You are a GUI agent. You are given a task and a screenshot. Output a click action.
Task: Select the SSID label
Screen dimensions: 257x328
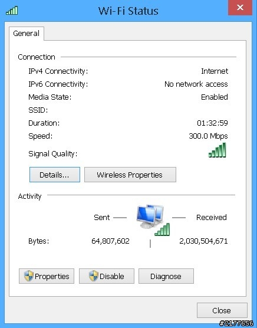pyautogui.click(x=38, y=110)
